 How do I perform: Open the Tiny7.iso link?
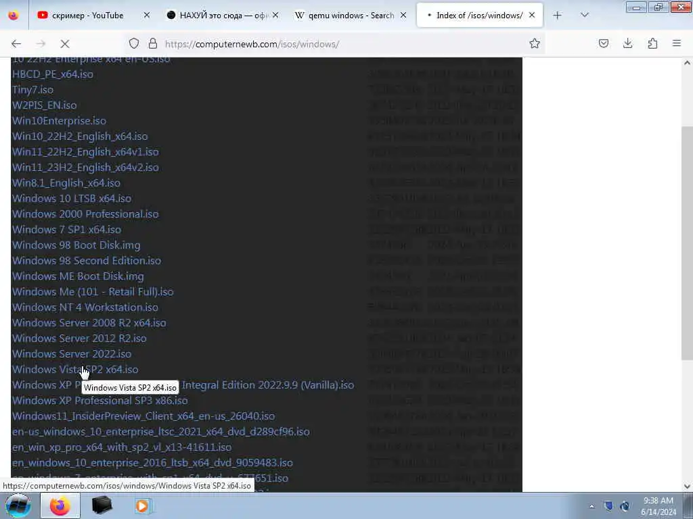(32, 90)
